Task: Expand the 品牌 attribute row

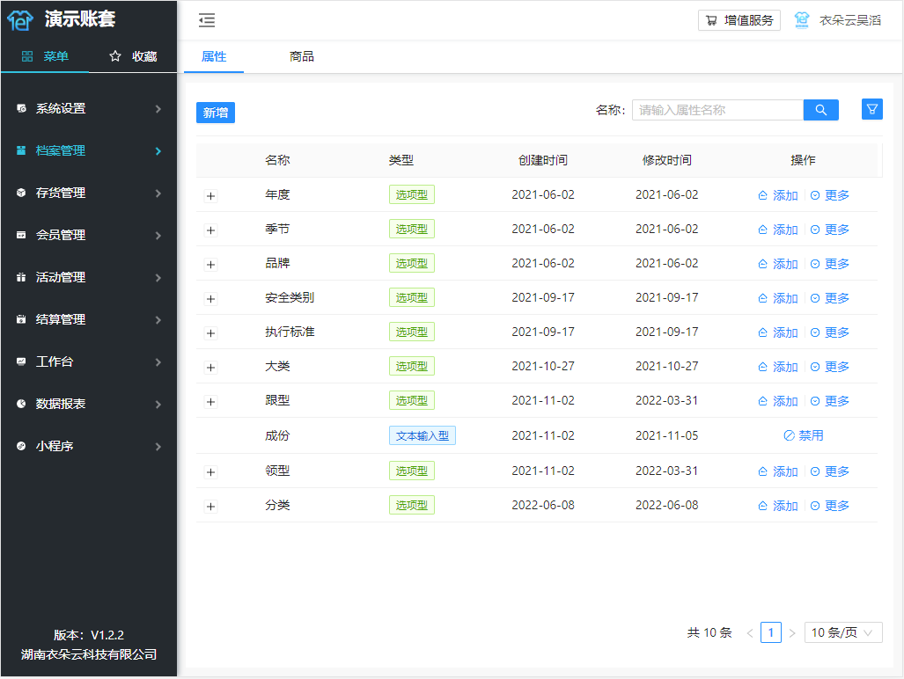Action: [211, 265]
